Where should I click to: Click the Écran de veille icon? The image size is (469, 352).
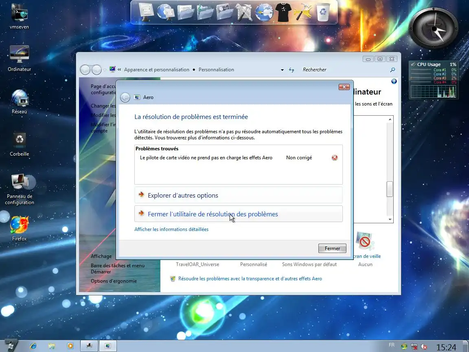[x=365, y=241]
